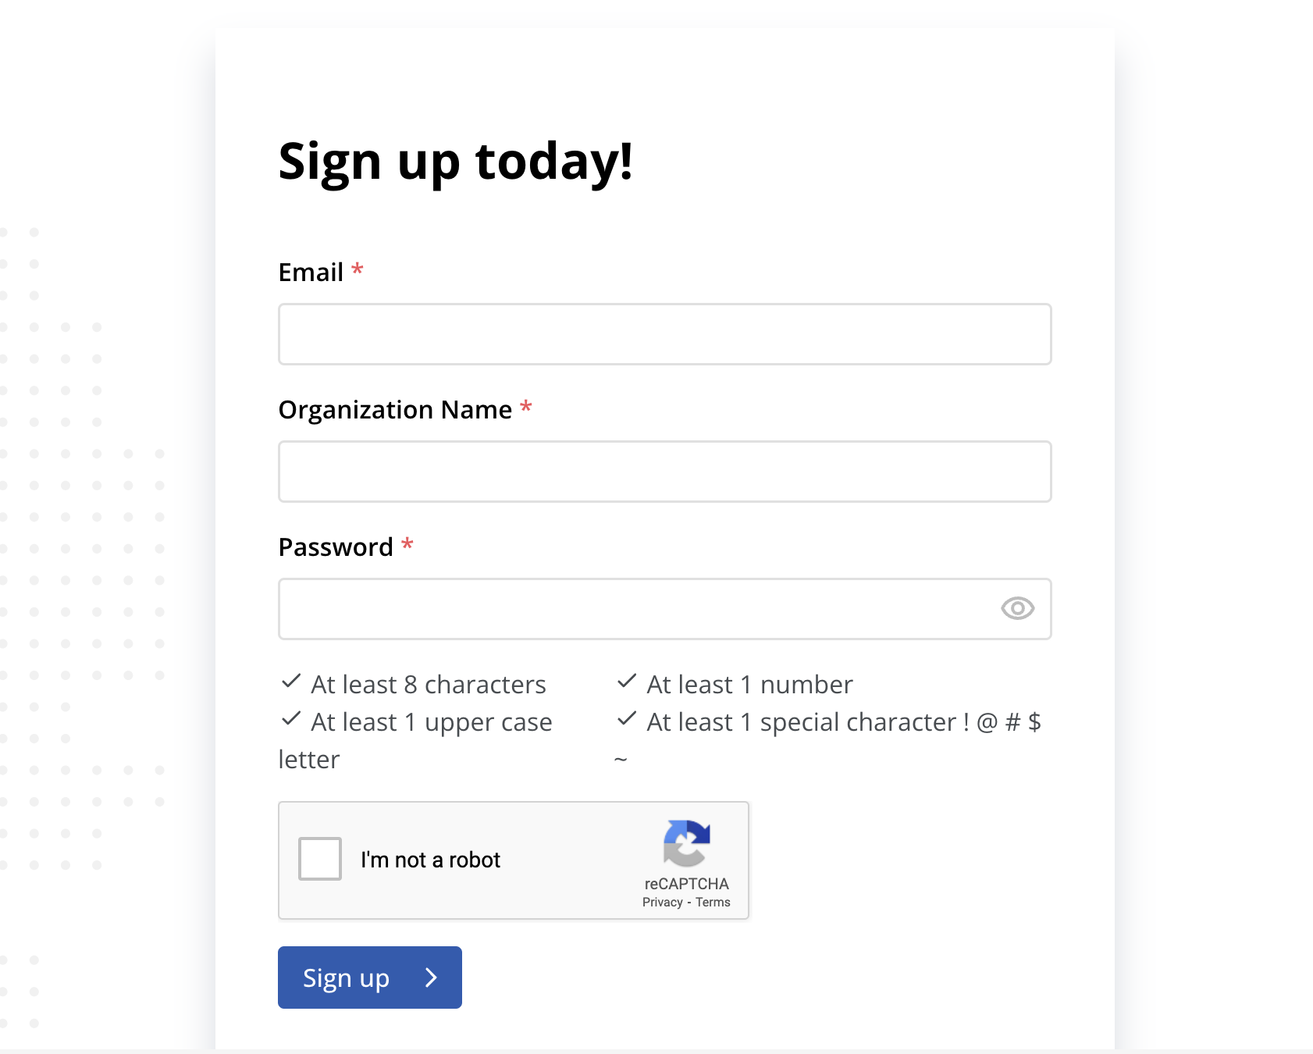1313x1054 pixels.
Task: Open the reCAPTCHA Terms link
Action: click(x=713, y=903)
